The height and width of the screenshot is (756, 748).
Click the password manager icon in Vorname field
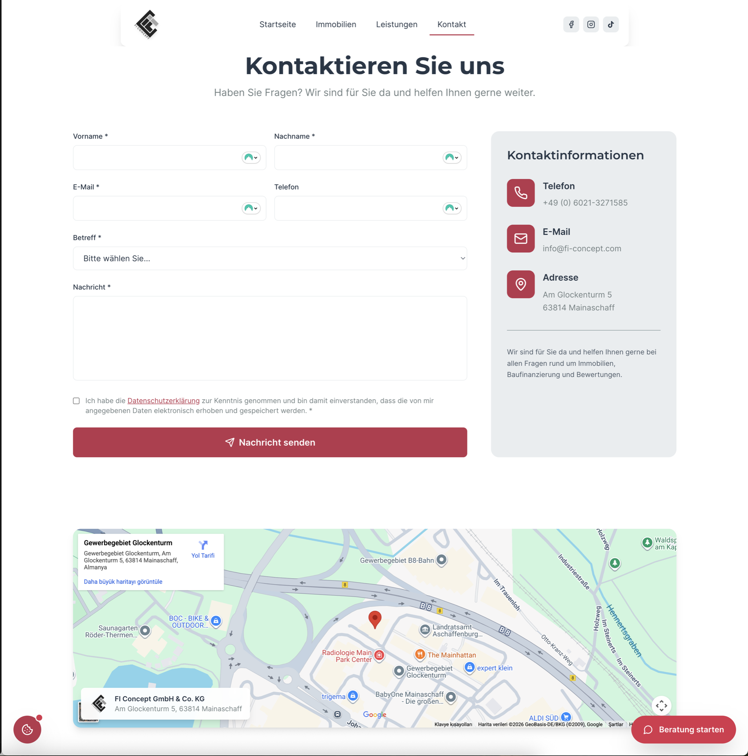pyautogui.click(x=251, y=157)
